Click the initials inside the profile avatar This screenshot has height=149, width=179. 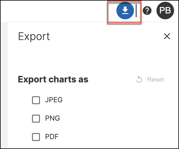coord(165,11)
